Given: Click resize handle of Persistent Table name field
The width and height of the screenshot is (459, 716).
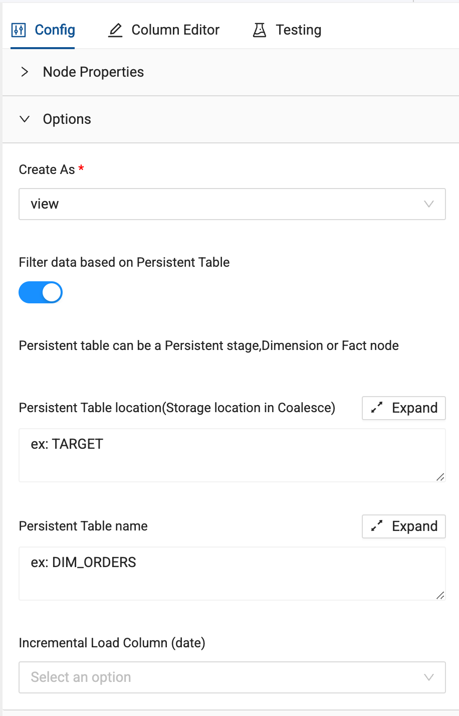Looking at the screenshot, I should point(440,595).
